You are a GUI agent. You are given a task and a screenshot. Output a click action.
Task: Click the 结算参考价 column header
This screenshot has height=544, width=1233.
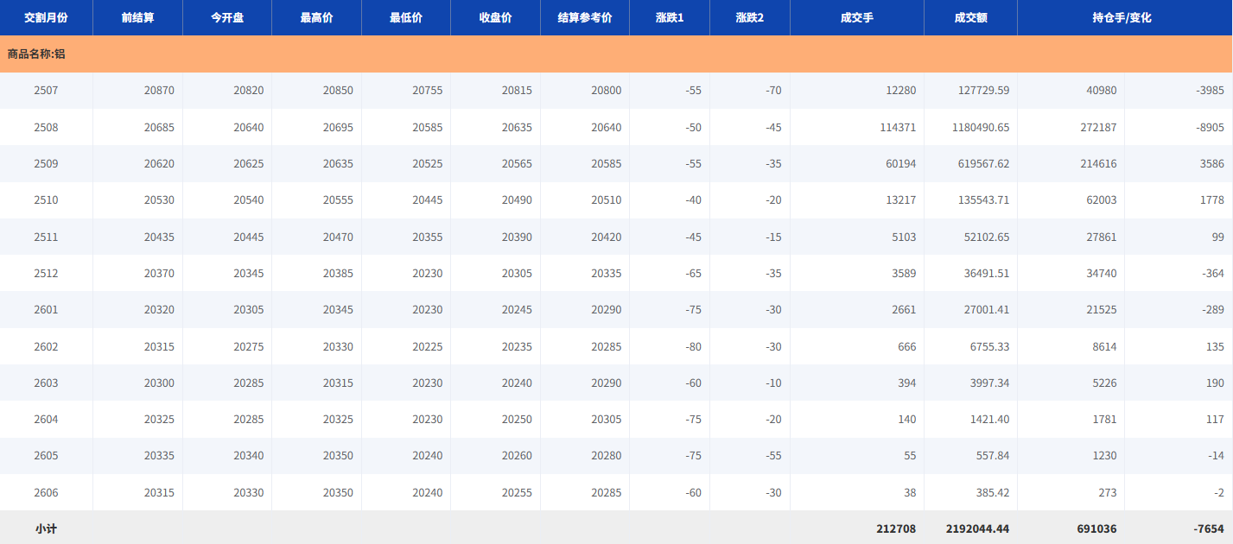click(x=584, y=17)
